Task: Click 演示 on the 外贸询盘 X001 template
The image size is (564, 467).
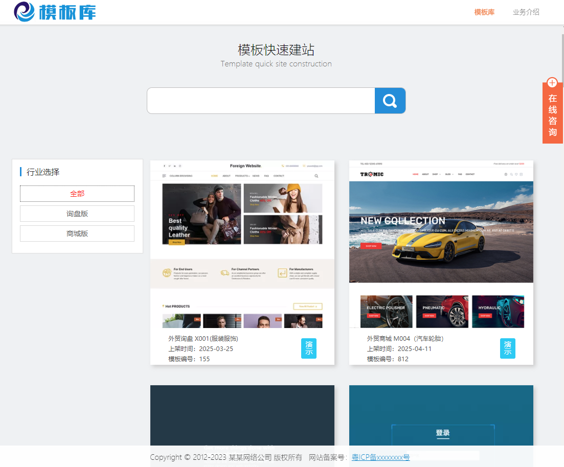Action: (309, 348)
